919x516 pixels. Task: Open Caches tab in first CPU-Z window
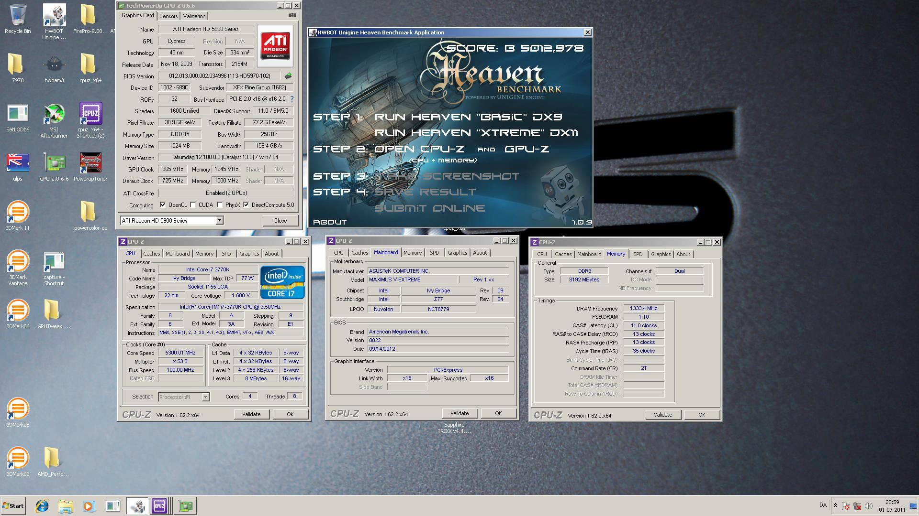(152, 254)
